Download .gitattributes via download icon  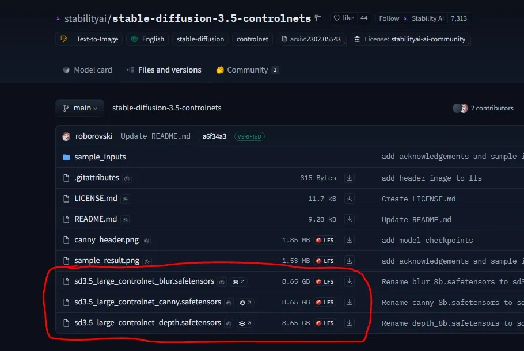click(x=349, y=178)
